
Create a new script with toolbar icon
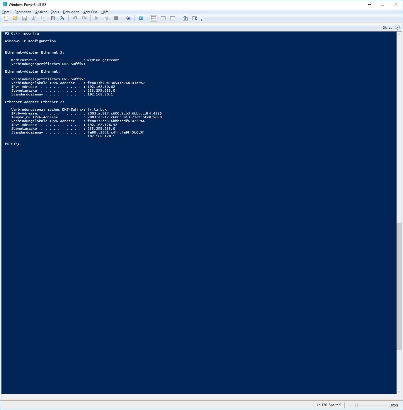pos(6,18)
